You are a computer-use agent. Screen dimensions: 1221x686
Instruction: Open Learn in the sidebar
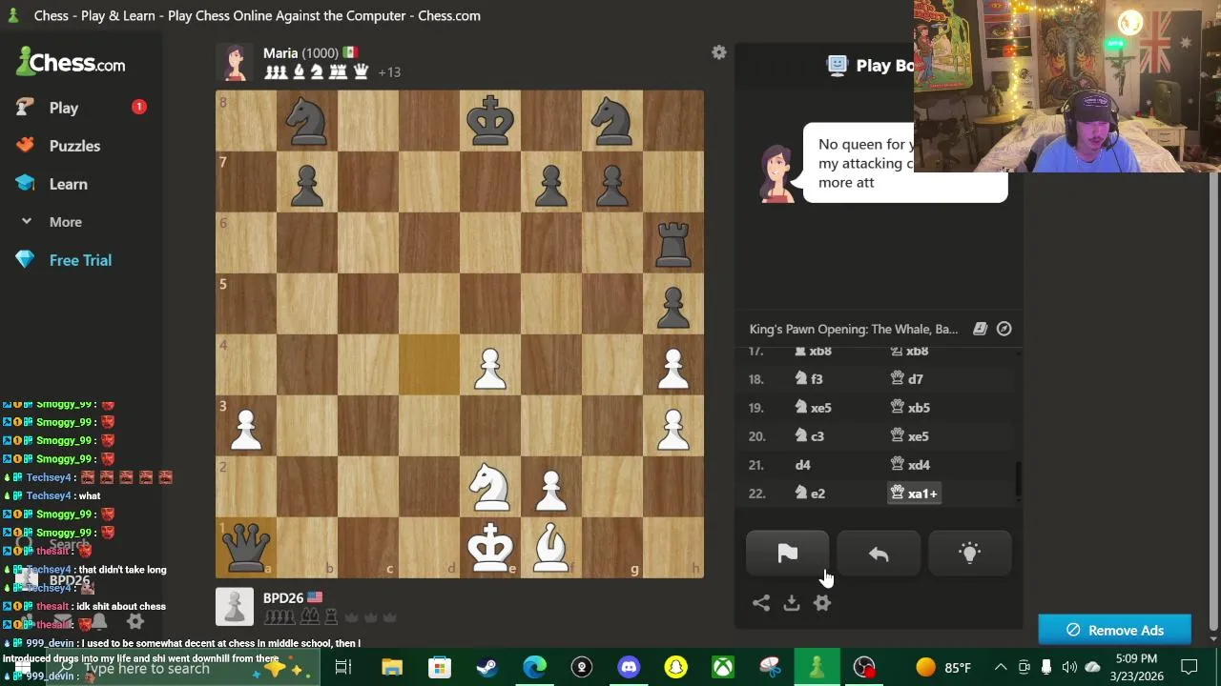(68, 184)
